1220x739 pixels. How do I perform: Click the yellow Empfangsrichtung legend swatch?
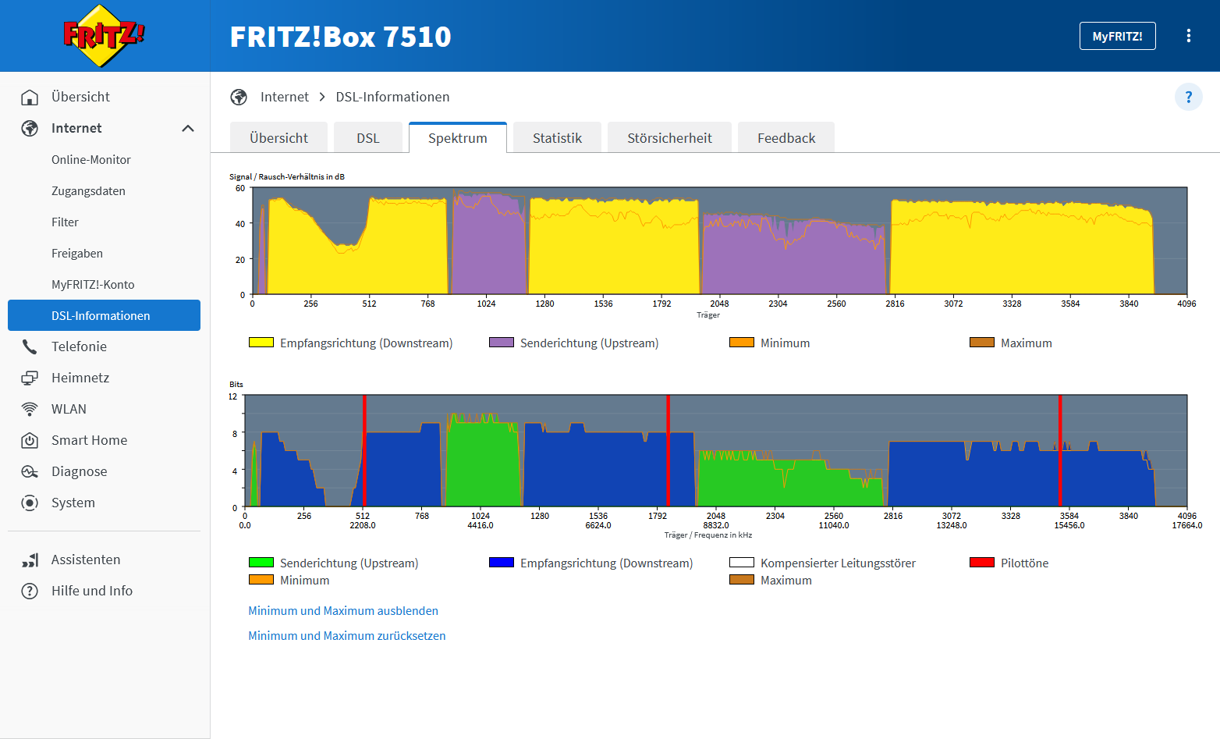point(261,343)
